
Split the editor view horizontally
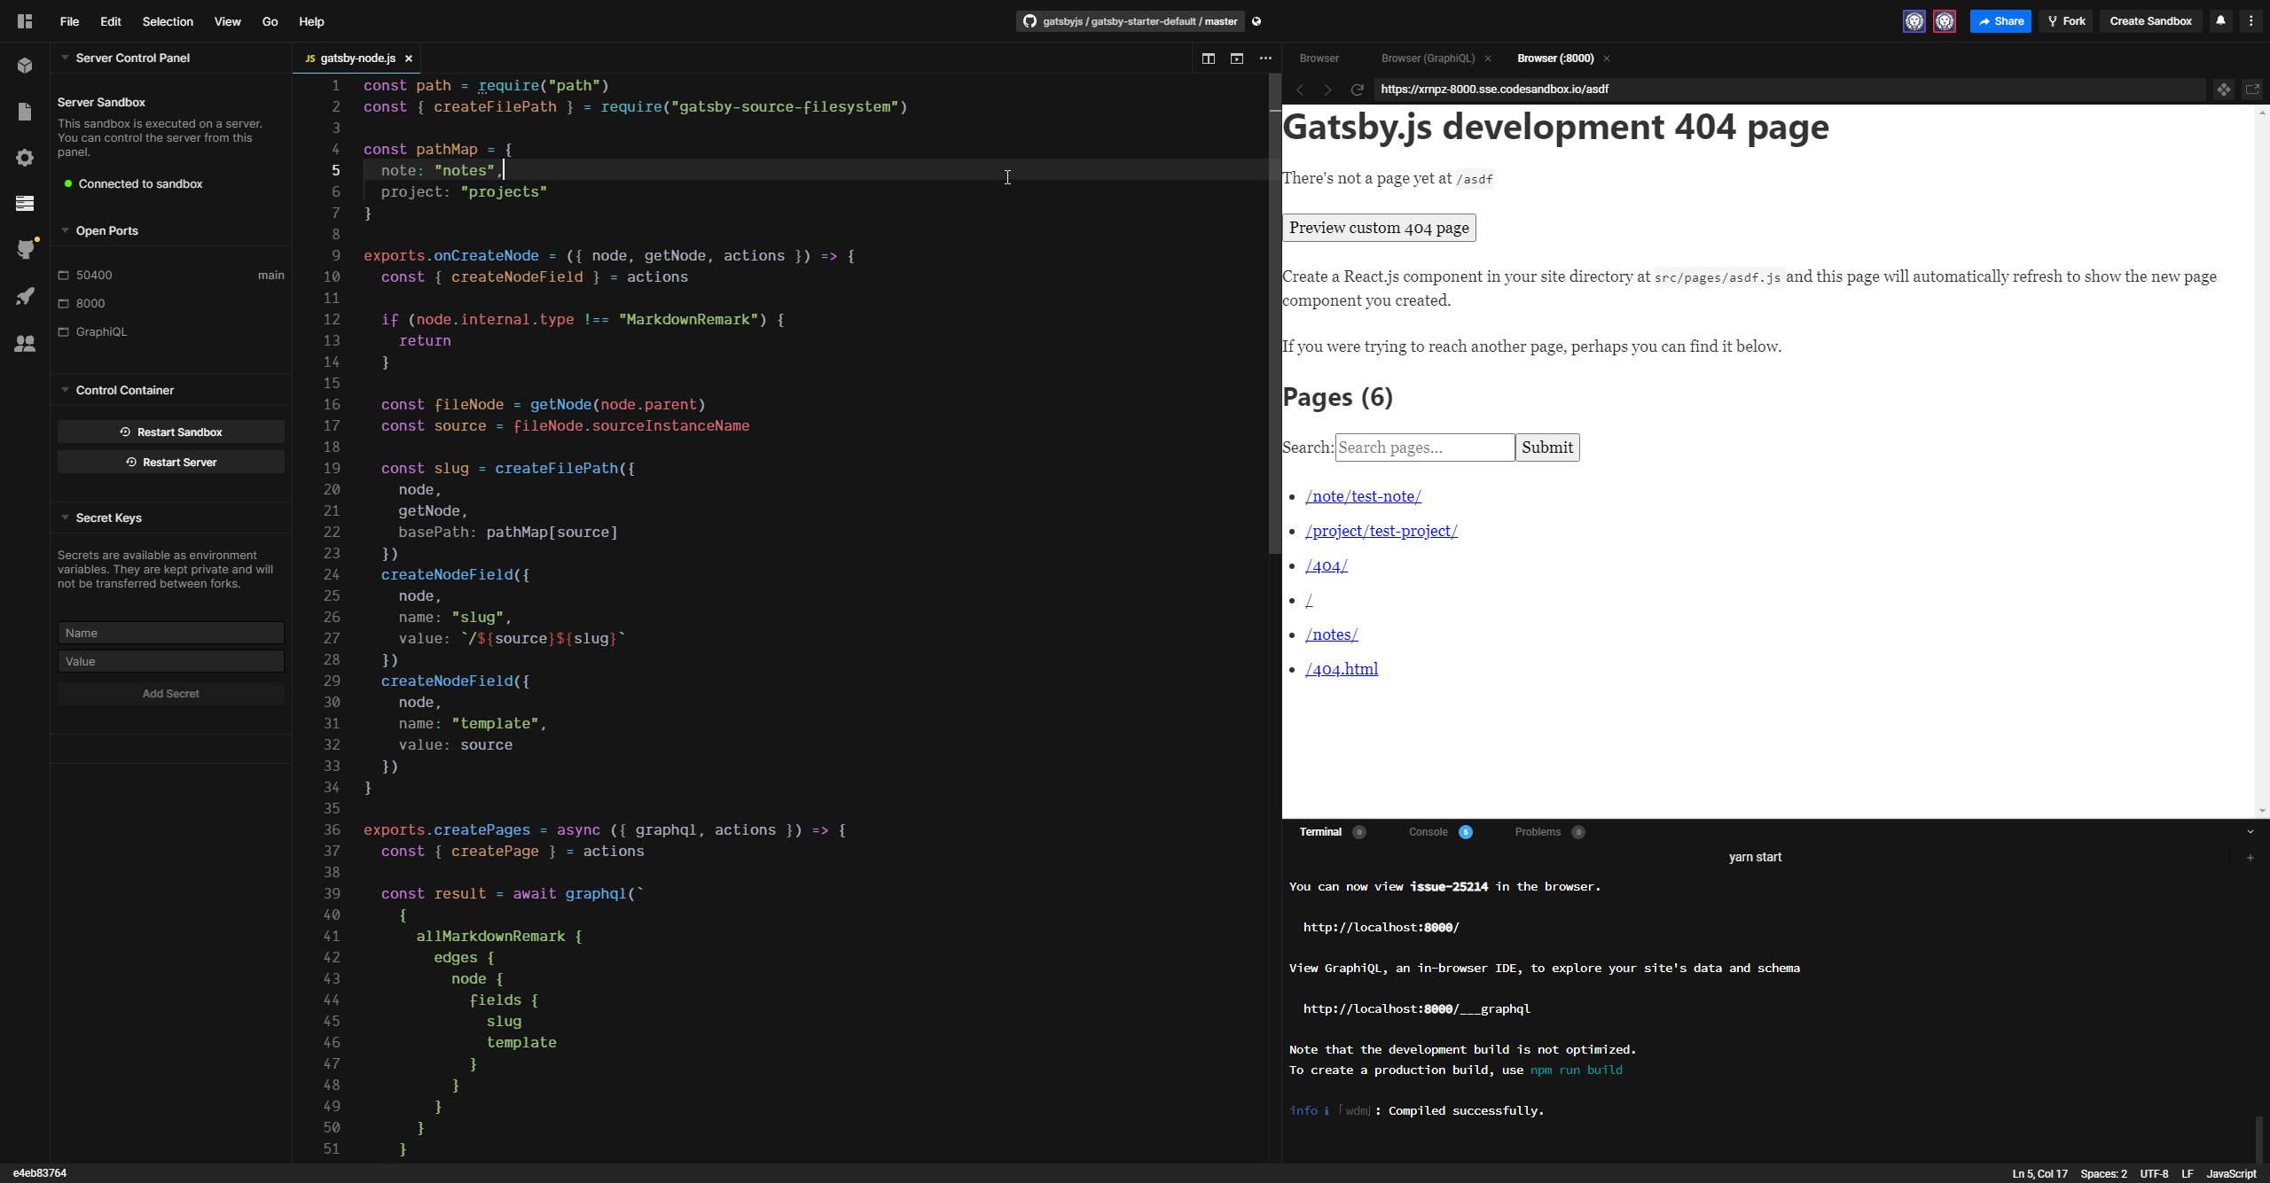tap(1208, 58)
